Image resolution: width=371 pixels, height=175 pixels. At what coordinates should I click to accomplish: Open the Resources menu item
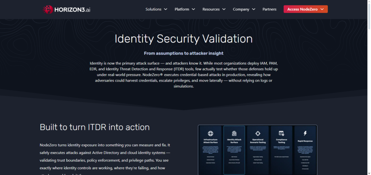[x=211, y=9]
